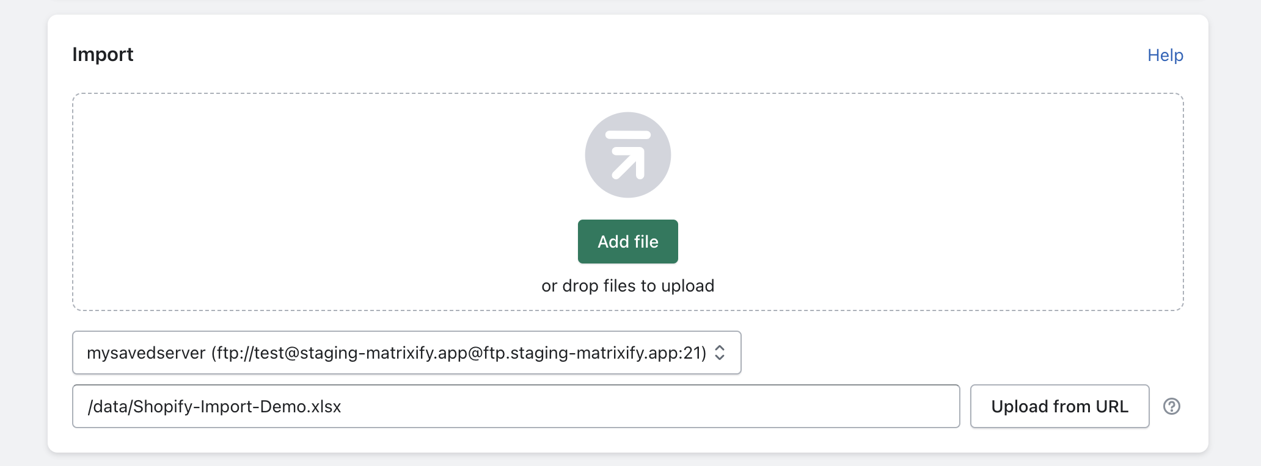
Task: Click the "or drop files to upload" text
Action: tap(627, 286)
